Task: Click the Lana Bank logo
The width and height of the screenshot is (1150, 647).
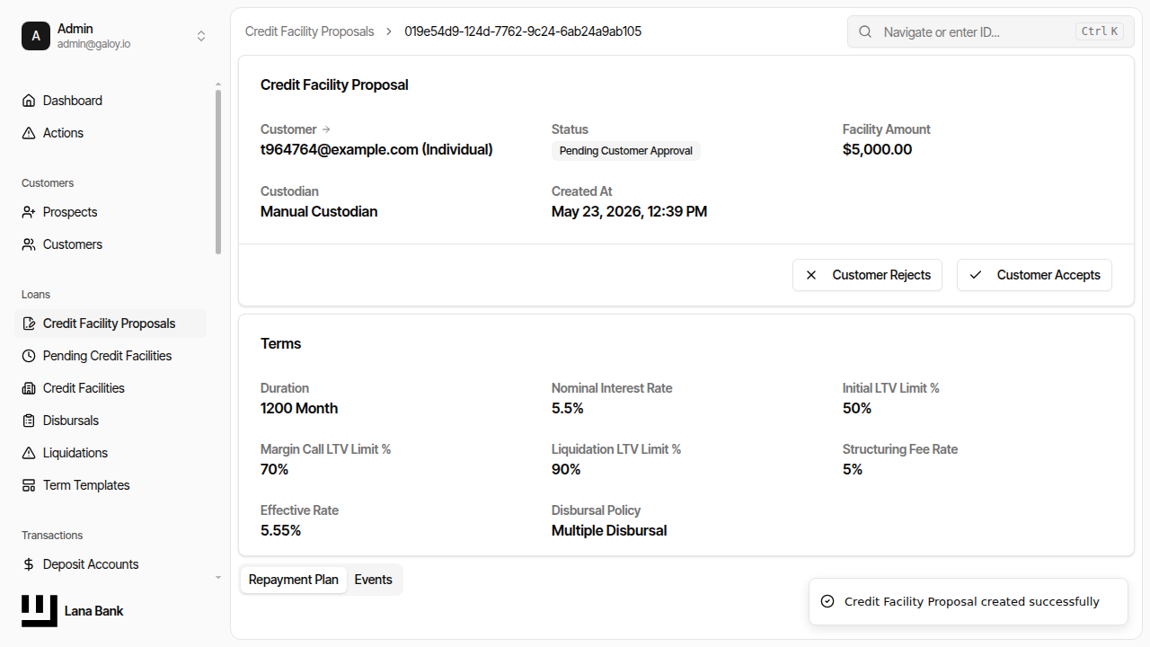Action: 40,611
